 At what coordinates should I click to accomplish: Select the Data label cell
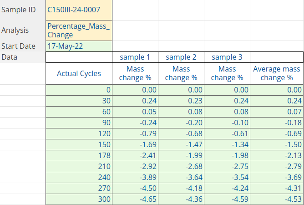(x=23, y=57)
